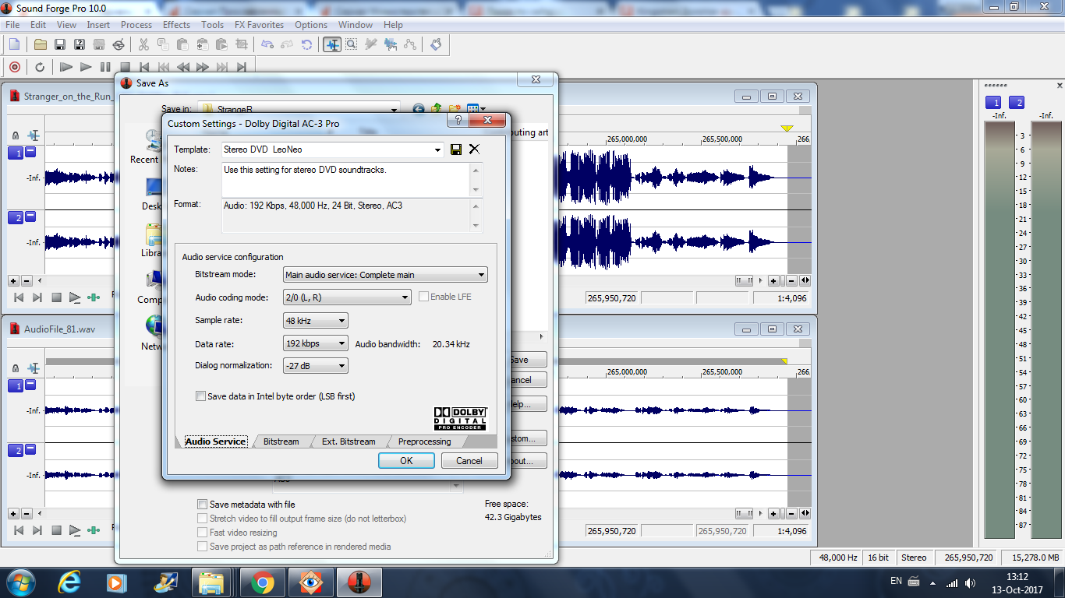Click the volume icon in system tray
1065x598 pixels.
click(x=970, y=582)
